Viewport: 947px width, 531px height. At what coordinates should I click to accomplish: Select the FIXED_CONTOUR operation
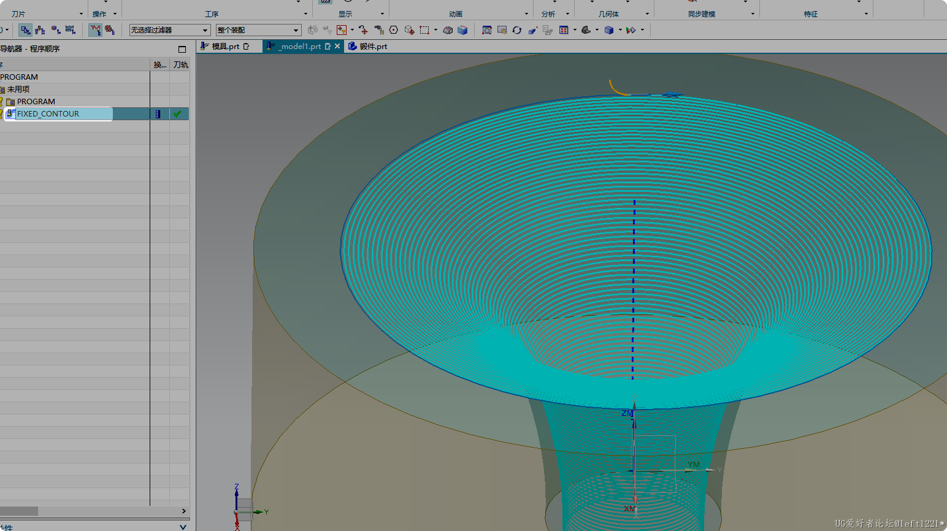pos(48,114)
